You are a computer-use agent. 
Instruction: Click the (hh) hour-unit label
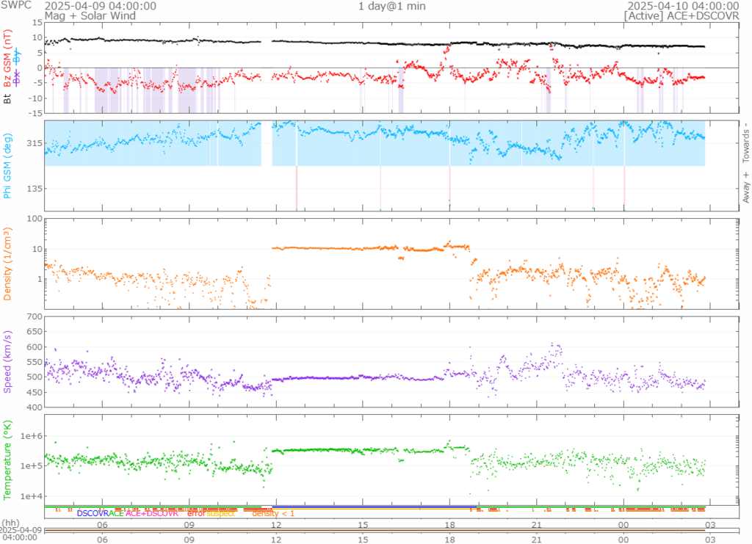pos(12,523)
